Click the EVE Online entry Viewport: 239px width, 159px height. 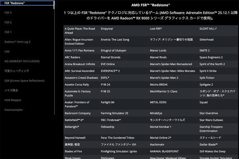pyautogui.click(x=108, y=64)
